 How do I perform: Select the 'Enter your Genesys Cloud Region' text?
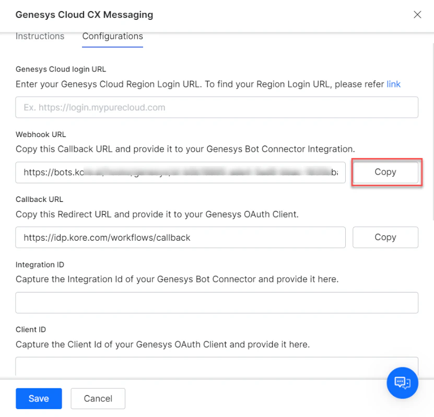(201, 84)
